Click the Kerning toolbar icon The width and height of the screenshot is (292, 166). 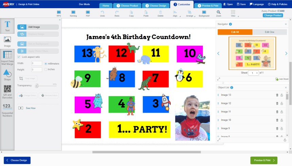(x=73, y=13)
